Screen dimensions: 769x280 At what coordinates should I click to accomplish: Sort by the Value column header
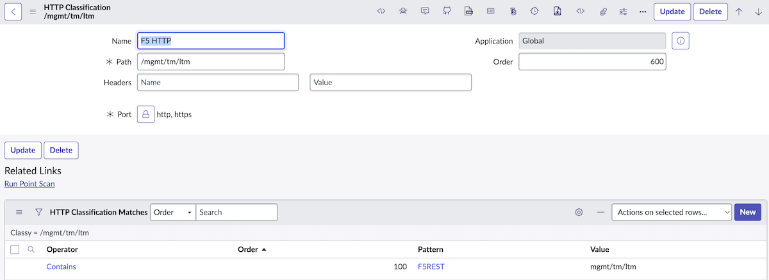click(x=600, y=249)
